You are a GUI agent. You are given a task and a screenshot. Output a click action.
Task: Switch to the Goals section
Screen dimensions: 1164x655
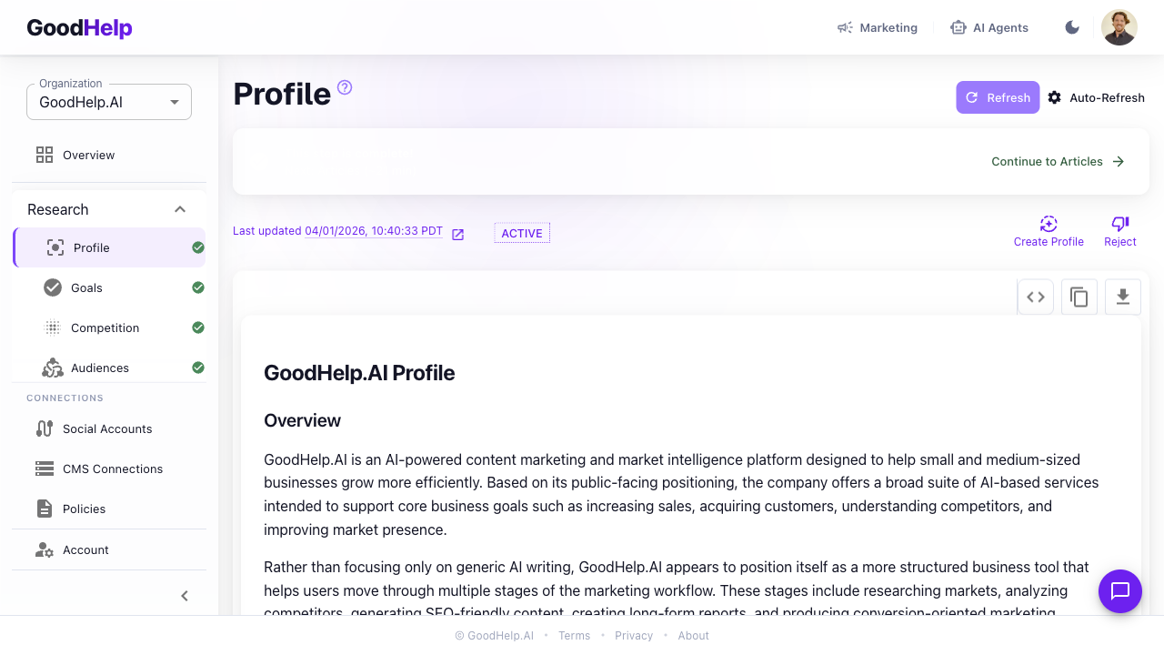[86, 287]
